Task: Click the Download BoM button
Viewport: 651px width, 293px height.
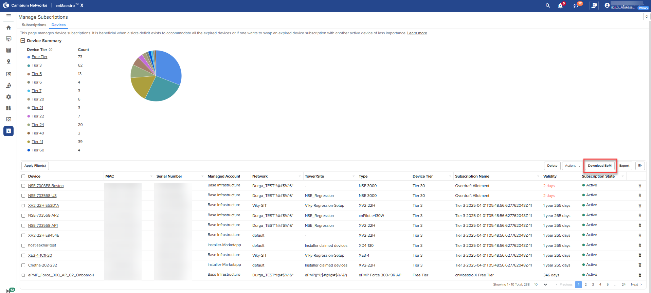Action: [599, 166]
